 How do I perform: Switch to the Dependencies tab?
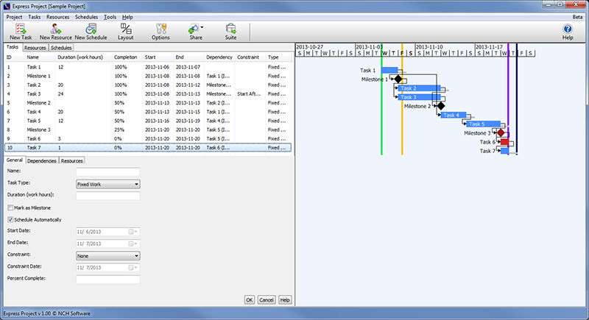[43, 160]
